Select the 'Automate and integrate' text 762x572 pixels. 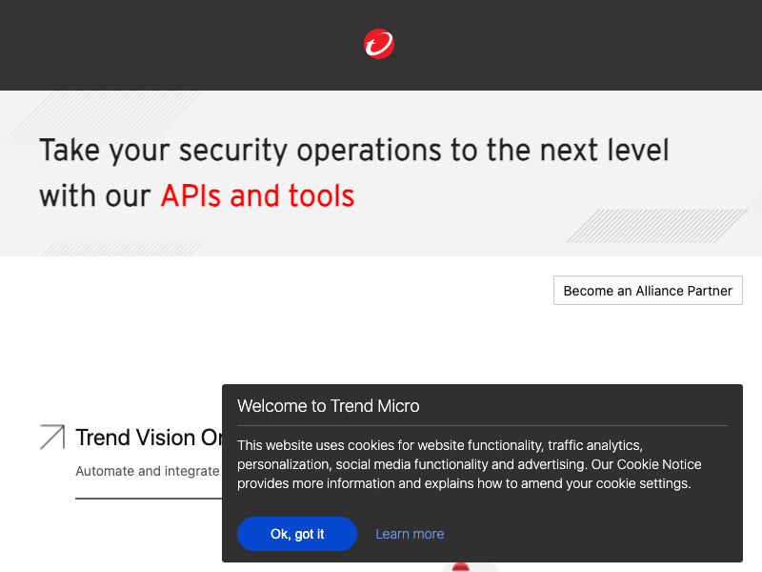tap(148, 471)
